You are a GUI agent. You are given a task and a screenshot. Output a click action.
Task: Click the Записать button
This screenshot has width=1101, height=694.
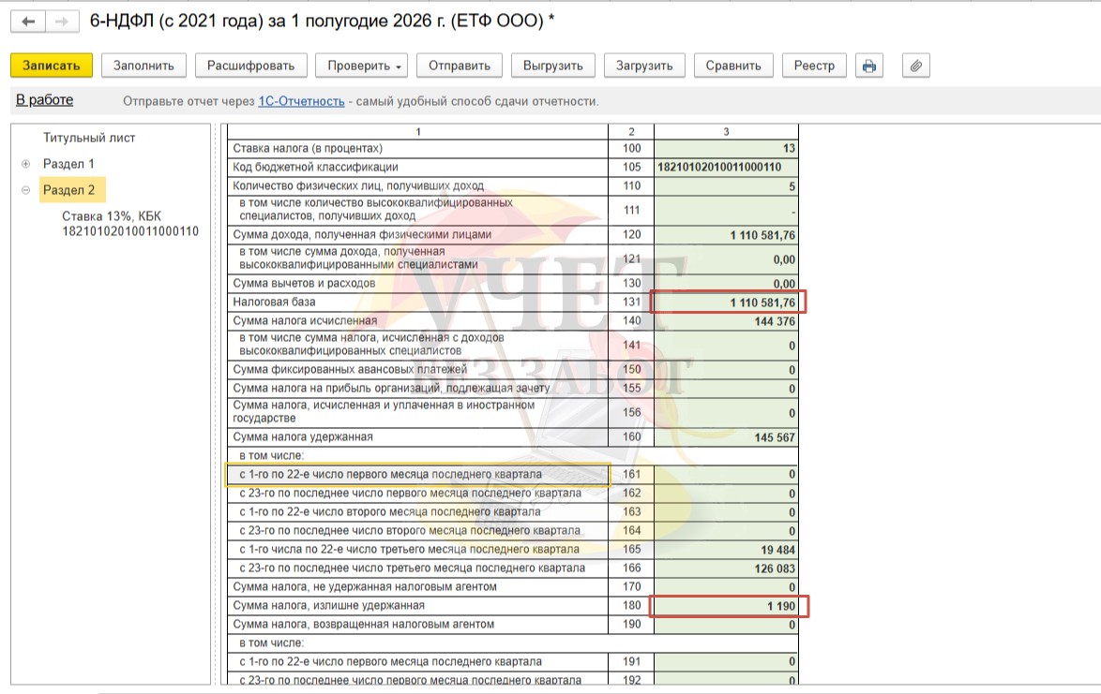tap(52, 66)
